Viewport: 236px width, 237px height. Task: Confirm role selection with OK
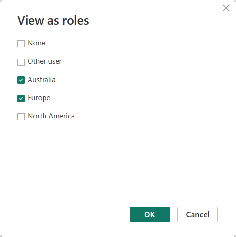click(x=149, y=214)
